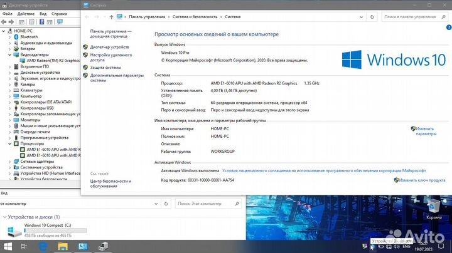Open the Файл menu in Device Manager
452x253 pixels.
(7, 14)
